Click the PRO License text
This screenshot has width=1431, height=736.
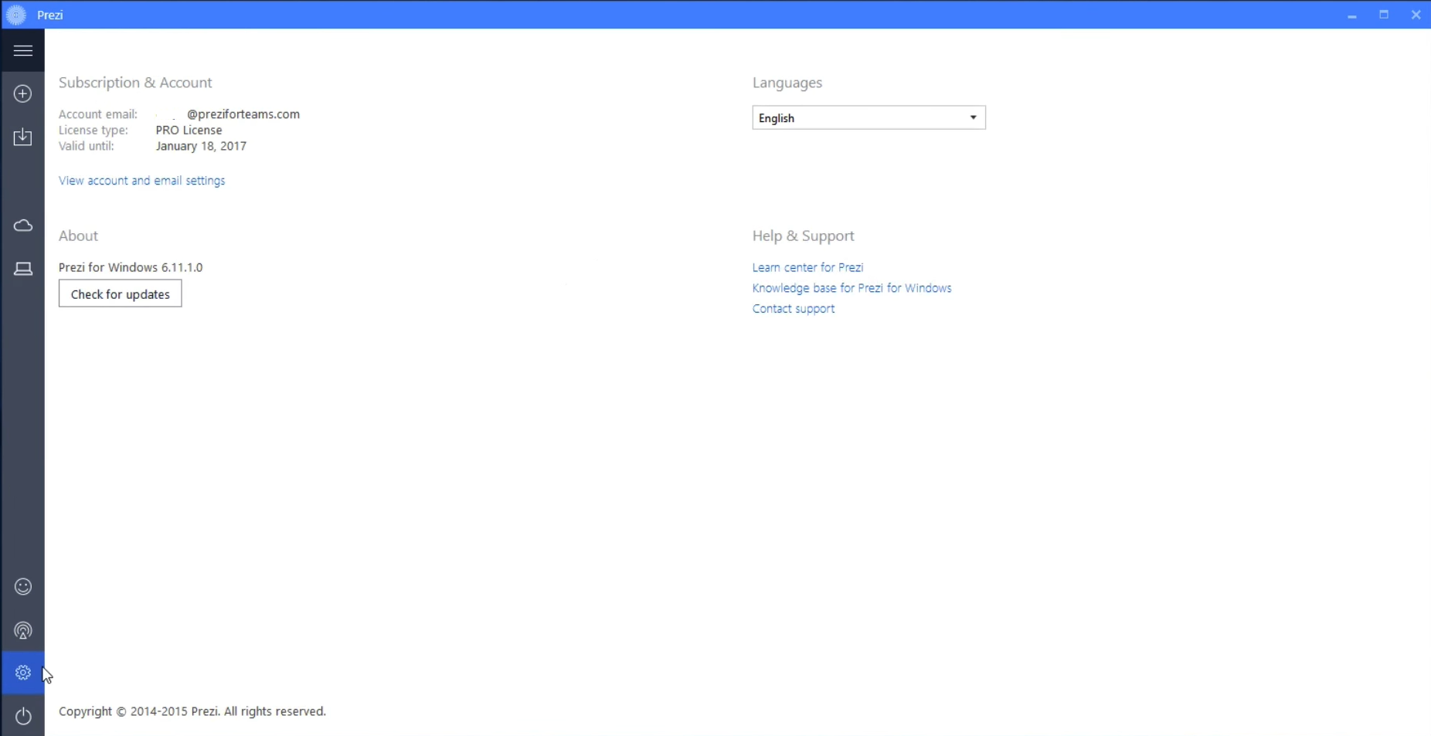point(189,131)
